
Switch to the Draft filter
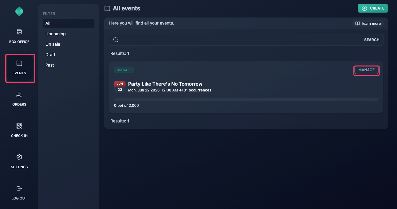[69, 55]
